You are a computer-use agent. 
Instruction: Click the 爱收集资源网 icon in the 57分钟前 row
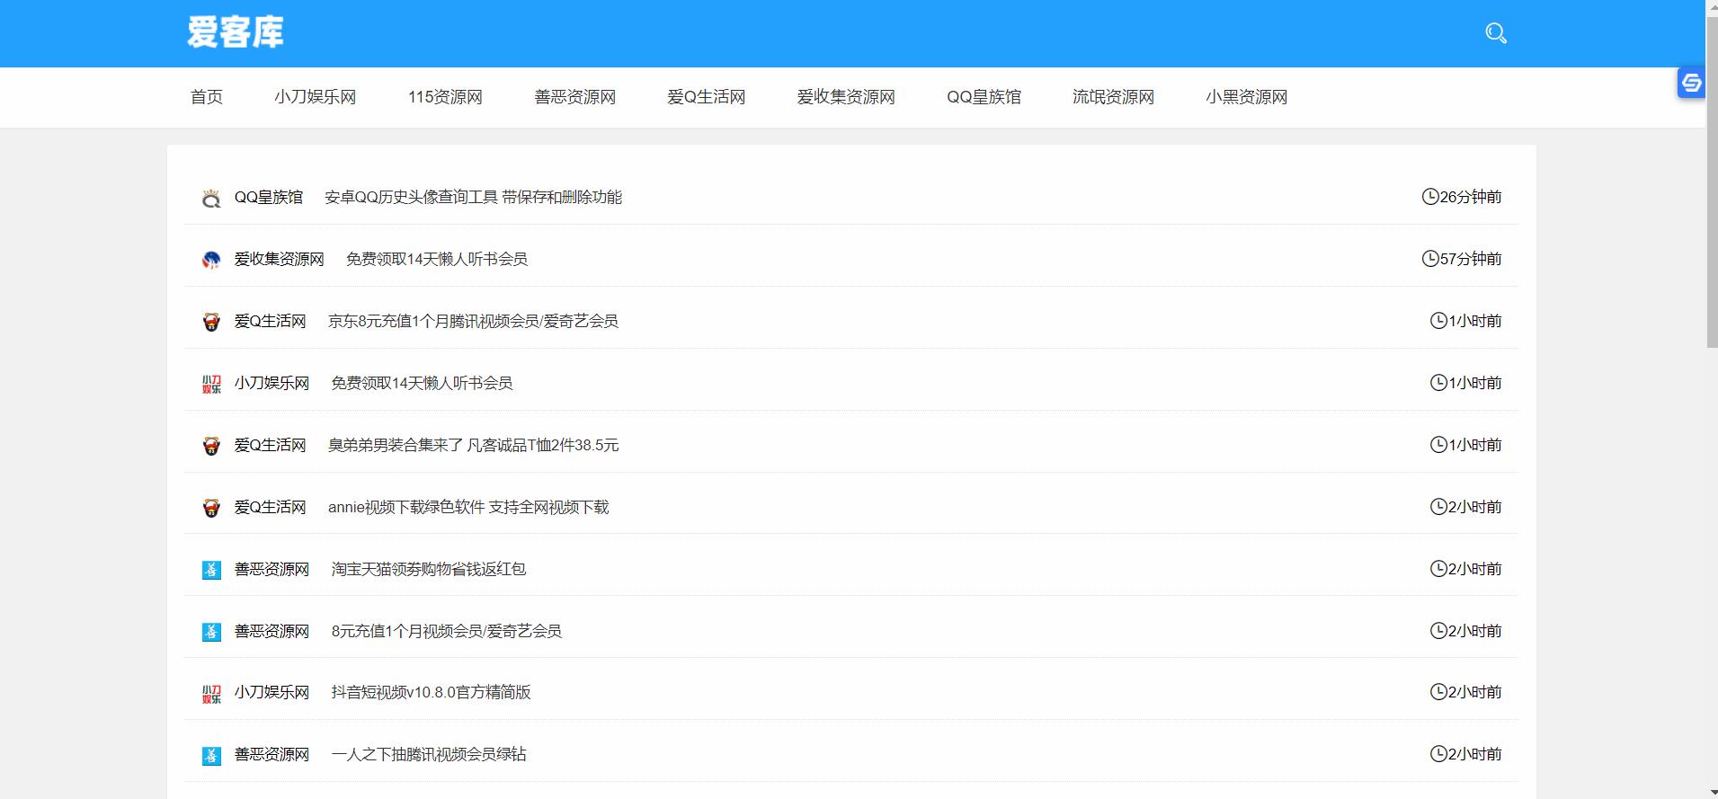(211, 260)
